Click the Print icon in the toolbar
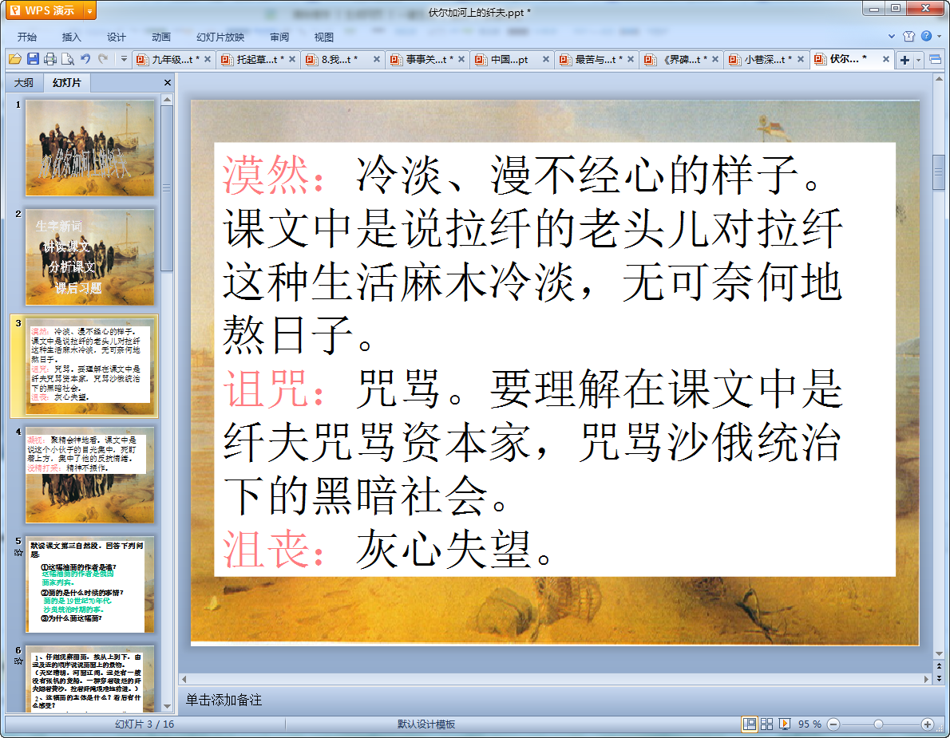The image size is (950, 738). click(x=50, y=59)
